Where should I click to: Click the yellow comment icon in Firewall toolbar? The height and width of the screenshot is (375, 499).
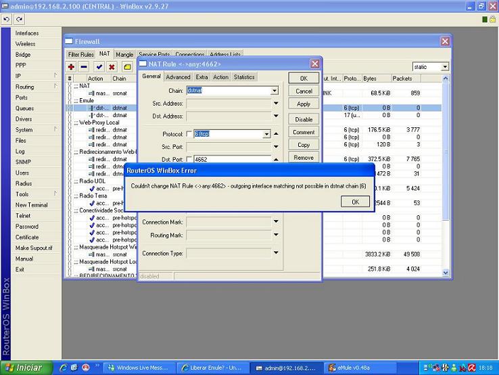[126, 67]
